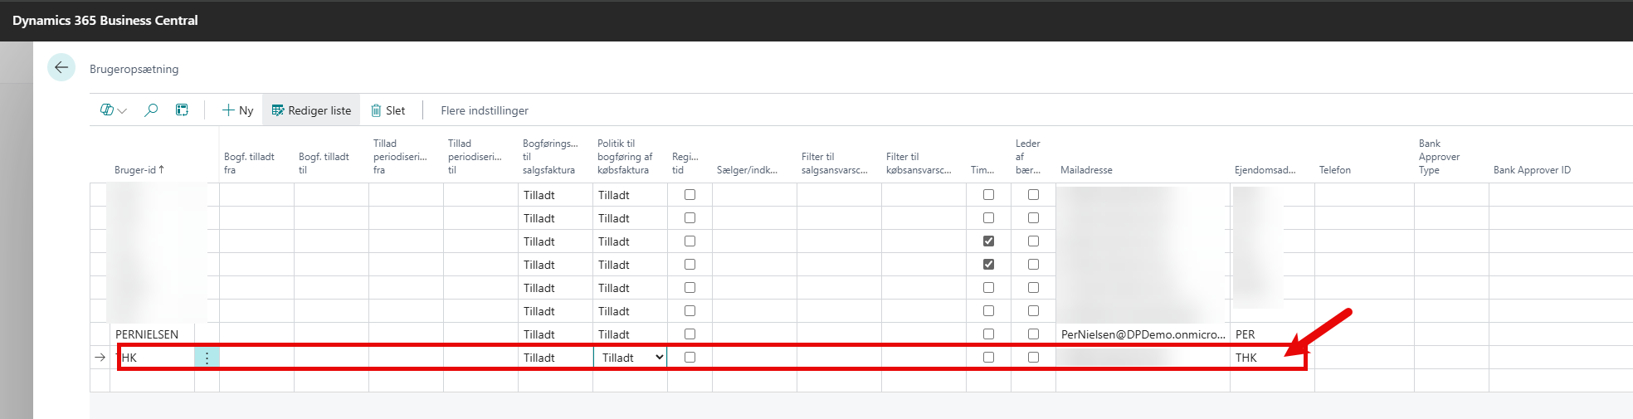1633x419 pixels.
Task: Open the search magnifier in toolbar
Action: 151,110
